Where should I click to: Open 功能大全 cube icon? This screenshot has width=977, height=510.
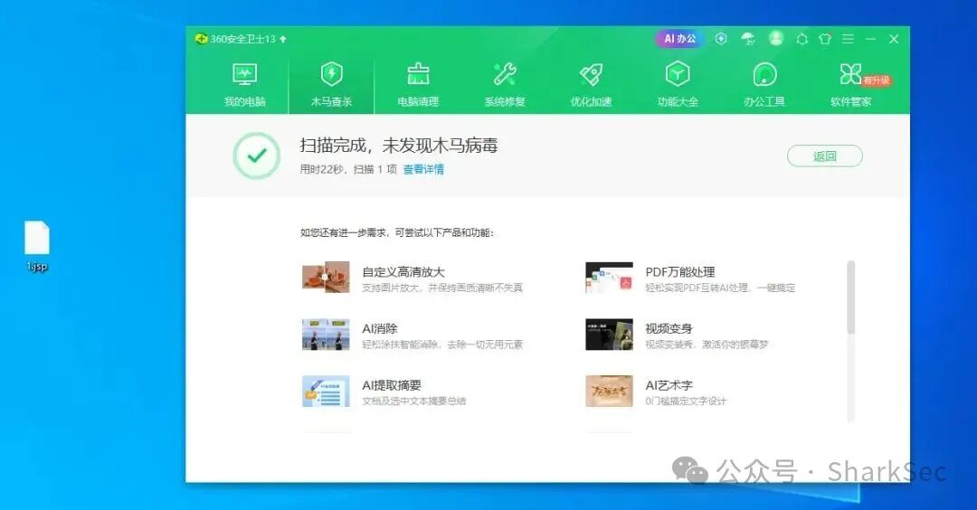pyautogui.click(x=678, y=74)
